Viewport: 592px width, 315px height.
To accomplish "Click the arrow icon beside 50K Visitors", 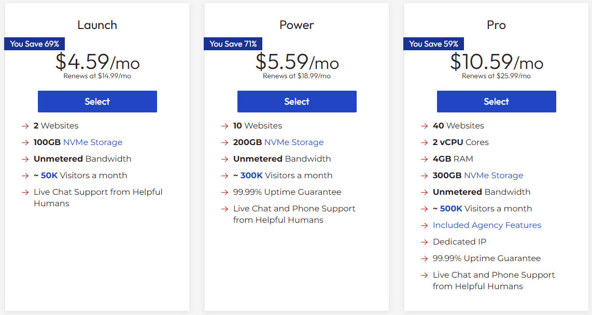I will click(25, 176).
